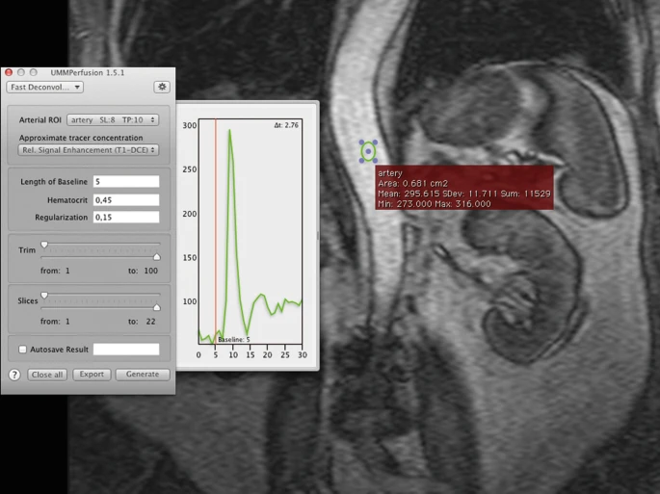Click the Regularization input field
Image resolution: width=660 pixels, height=494 pixels.
point(125,218)
